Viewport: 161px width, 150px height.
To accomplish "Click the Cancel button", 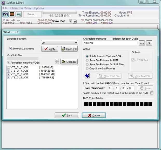I will [x=94, y=115].
